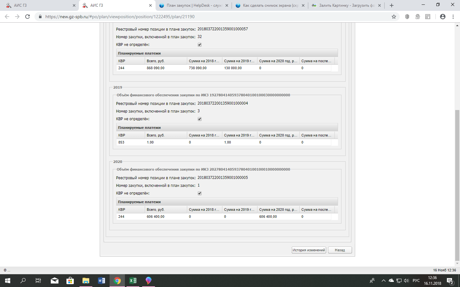460x287 pixels.
Task: Open the Chrome profile avatar menu
Action: [x=443, y=17]
